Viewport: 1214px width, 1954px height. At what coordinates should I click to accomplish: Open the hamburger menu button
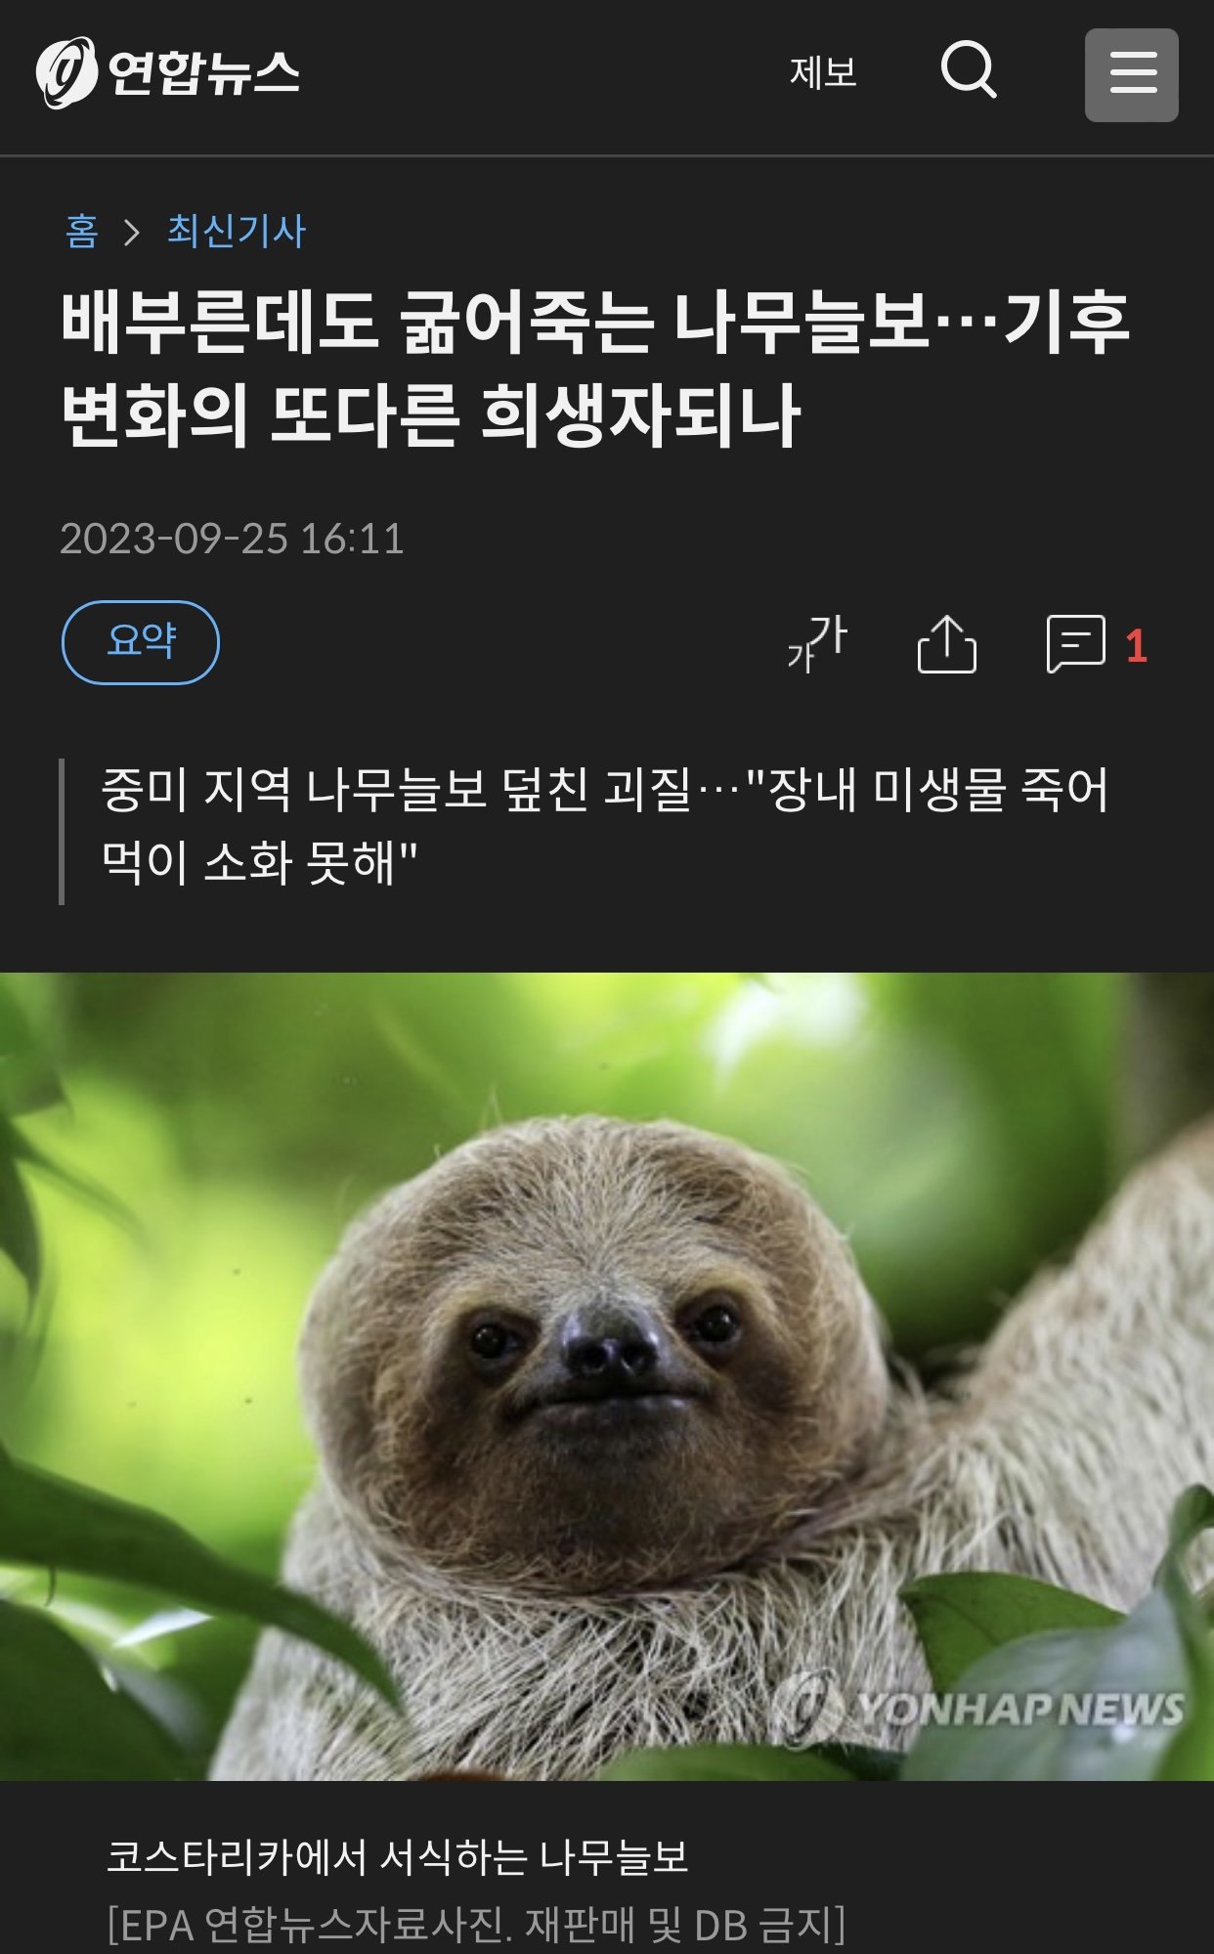click(1131, 75)
